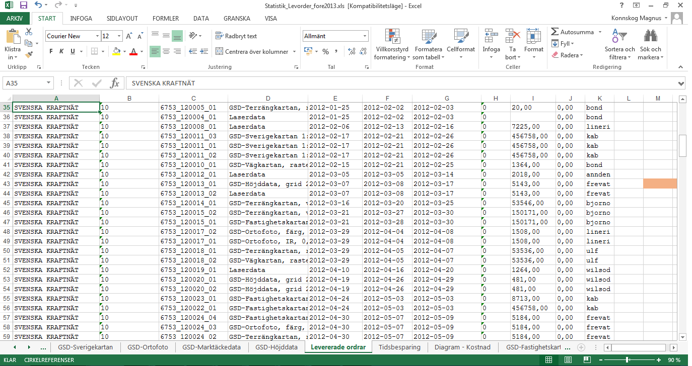Click the text orientation icon

point(193,36)
